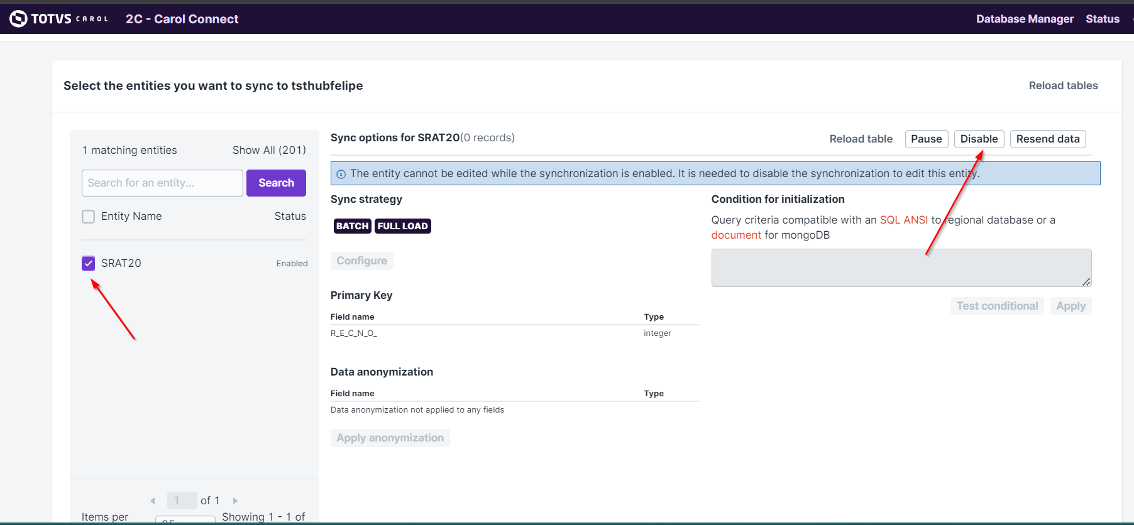This screenshot has height=525, width=1134.
Task: Click the BATCH strategy badge
Action: pos(352,226)
